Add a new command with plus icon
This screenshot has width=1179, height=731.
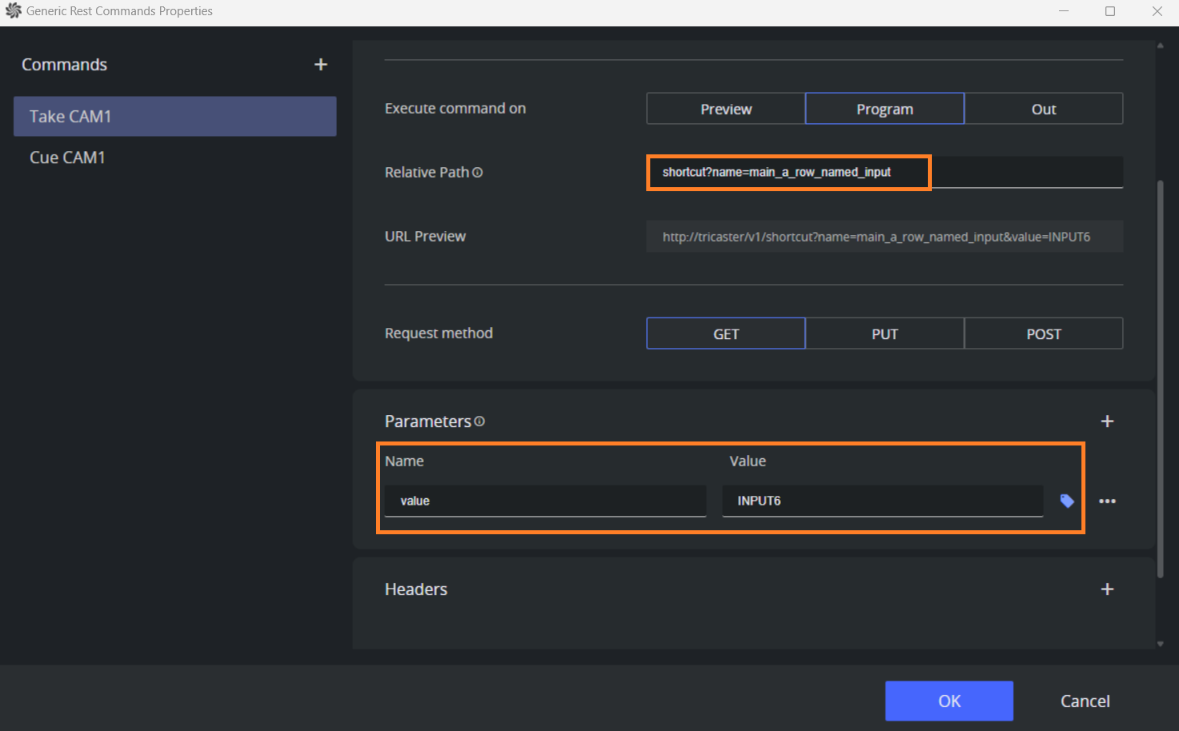click(321, 65)
